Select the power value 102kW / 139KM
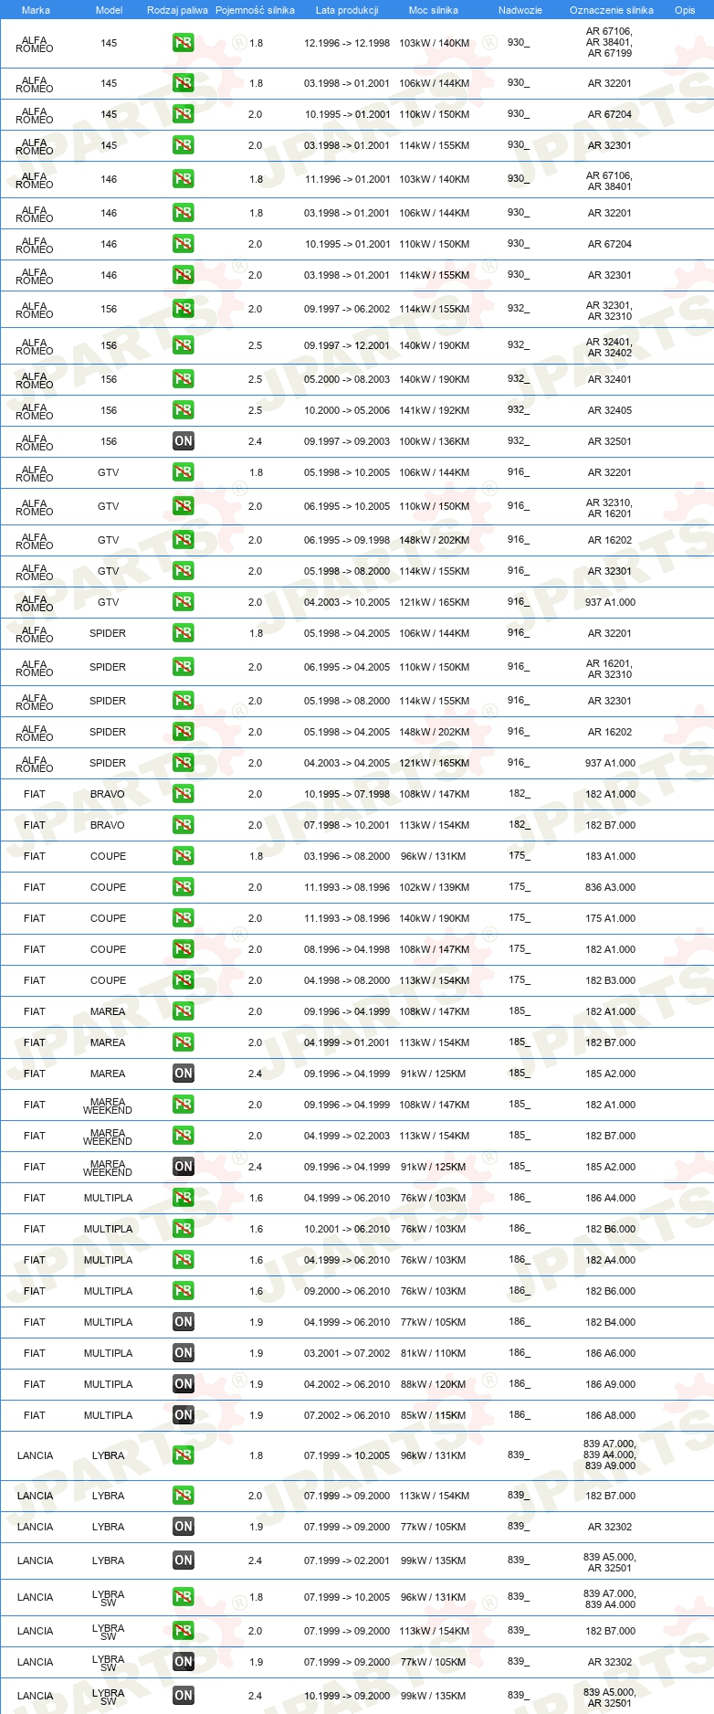 click(x=435, y=887)
